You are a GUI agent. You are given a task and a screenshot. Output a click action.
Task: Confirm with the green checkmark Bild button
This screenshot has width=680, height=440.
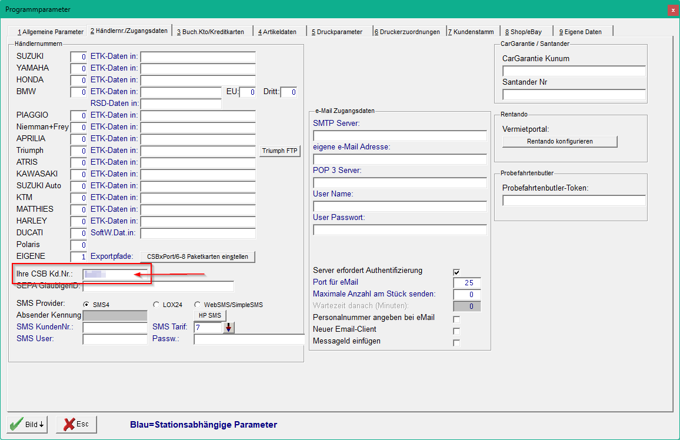(27, 424)
